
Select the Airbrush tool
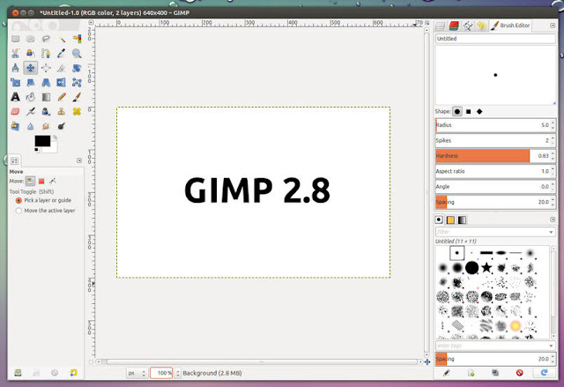[31, 111]
